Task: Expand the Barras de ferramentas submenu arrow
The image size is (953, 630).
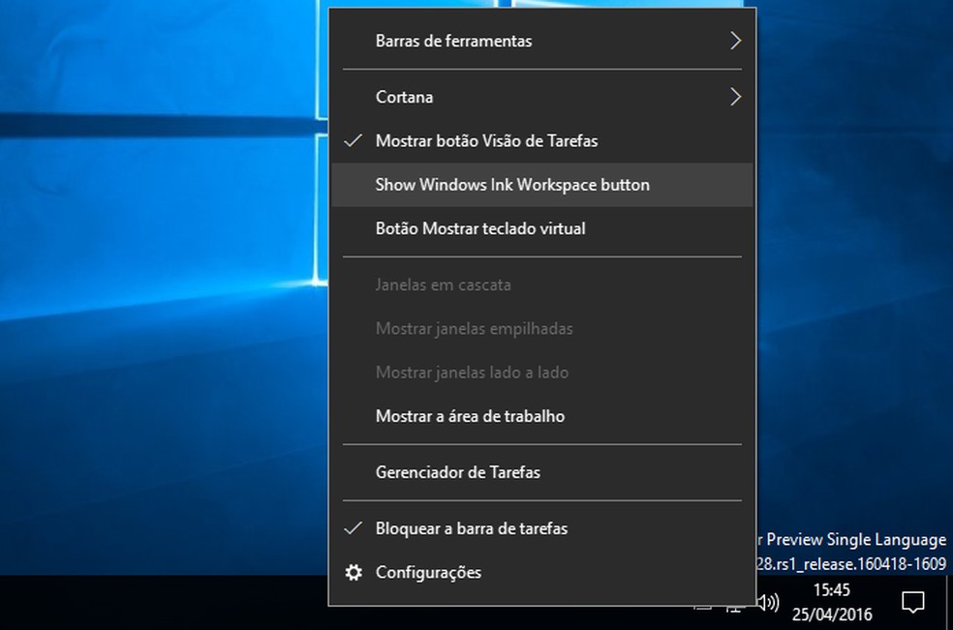Action: click(734, 42)
